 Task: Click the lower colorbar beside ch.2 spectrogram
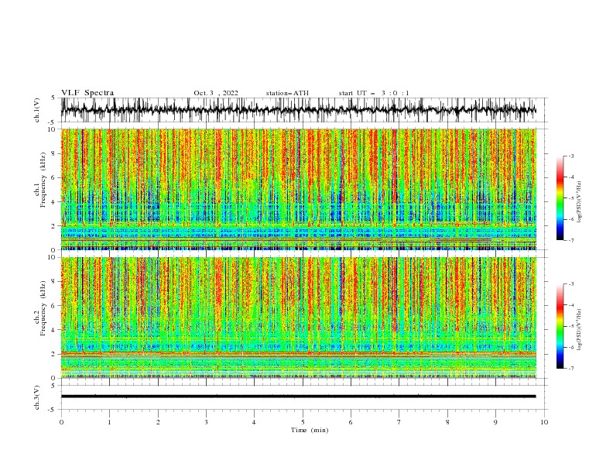(560, 326)
